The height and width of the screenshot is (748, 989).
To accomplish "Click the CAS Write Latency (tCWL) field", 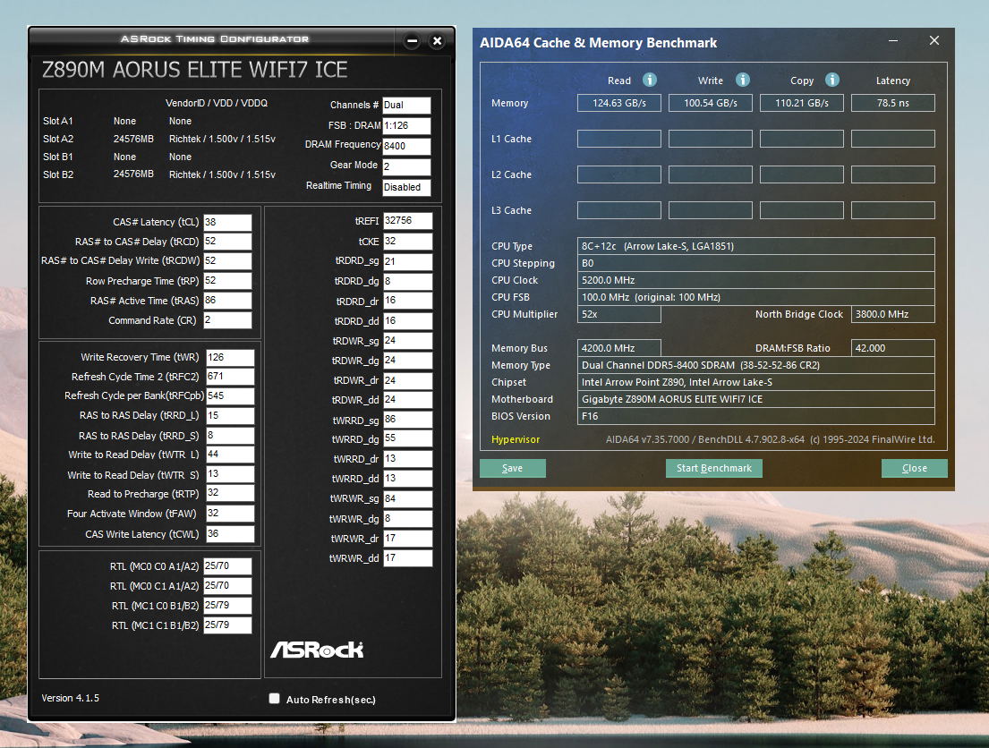I will pyautogui.click(x=230, y=534).
